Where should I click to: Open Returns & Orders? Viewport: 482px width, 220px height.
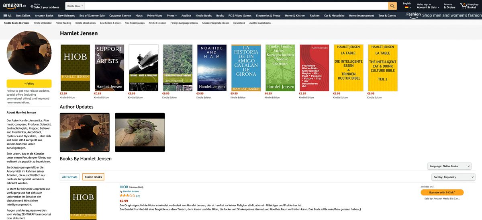(449, 6)
